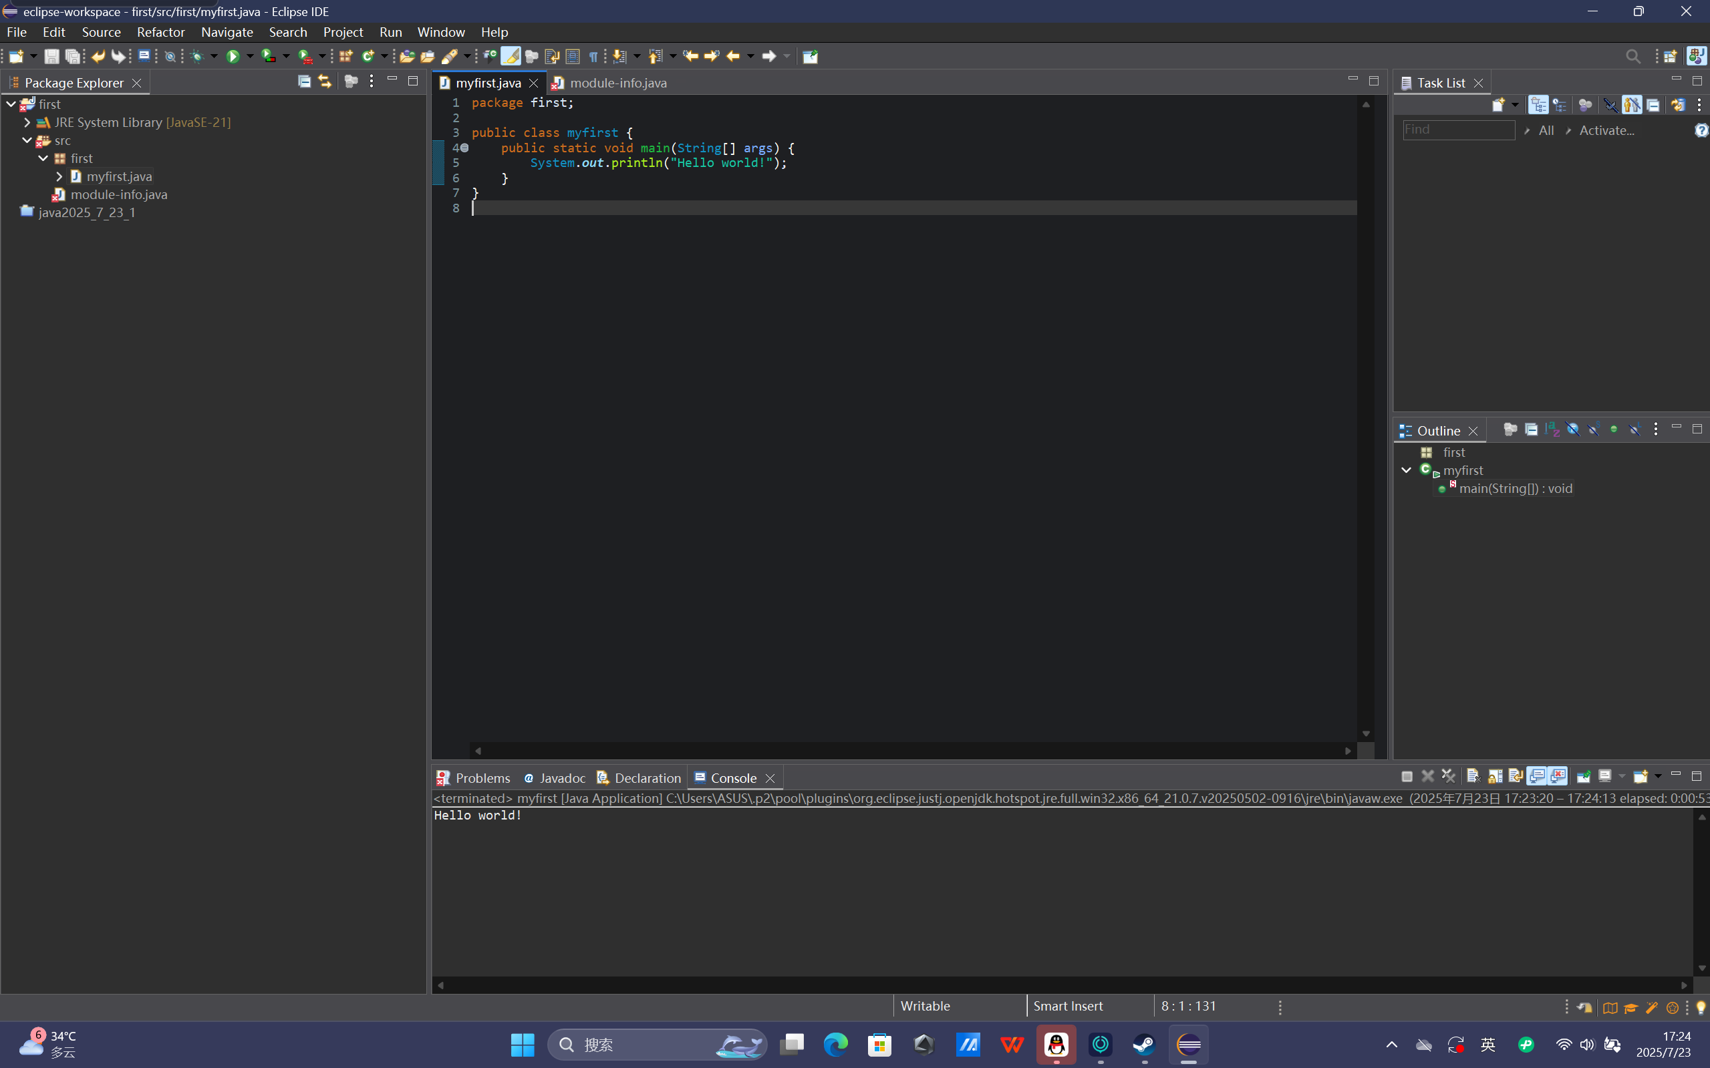The height and width of the screenshot is (1068, 1710).
Task: Click the Debug bug icon
Action: coord(196,57)
